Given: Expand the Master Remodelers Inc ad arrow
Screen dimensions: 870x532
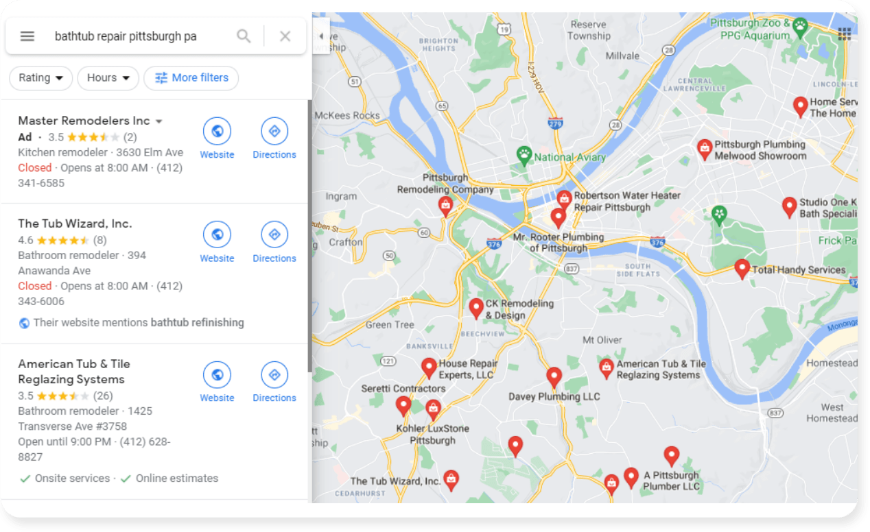Looking at the screenshot, I should [x=159, y=121].
